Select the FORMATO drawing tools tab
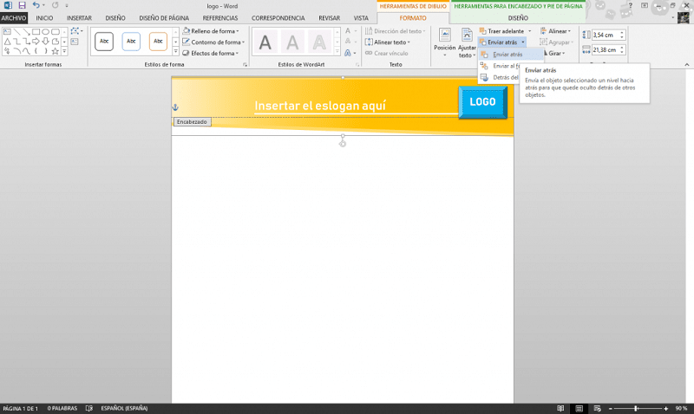This screenshot has width=694, height=414. tap(413, 18)
